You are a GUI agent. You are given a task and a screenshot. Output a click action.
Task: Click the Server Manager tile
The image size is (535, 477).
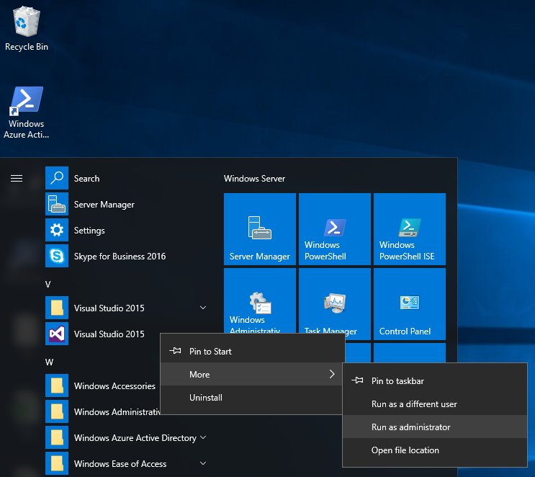259,229
